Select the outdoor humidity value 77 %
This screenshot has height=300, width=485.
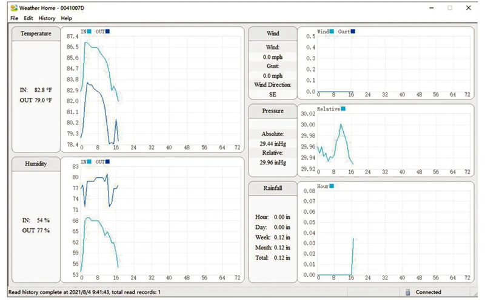click(43, 231)
